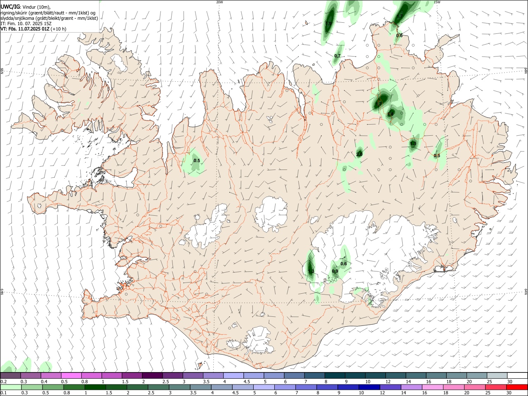Pick the bright red 30 swatch, lower legend row
The height and width of the screenshot is (396, 528).
point(517,387)
